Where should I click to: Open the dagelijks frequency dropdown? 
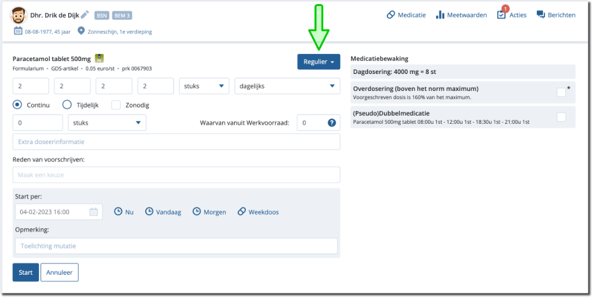[x=287, y=86]
